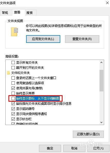The width and height of the screenshot is (110, 153).
Task: Select the 查看 tab
Action: point(17,12)
